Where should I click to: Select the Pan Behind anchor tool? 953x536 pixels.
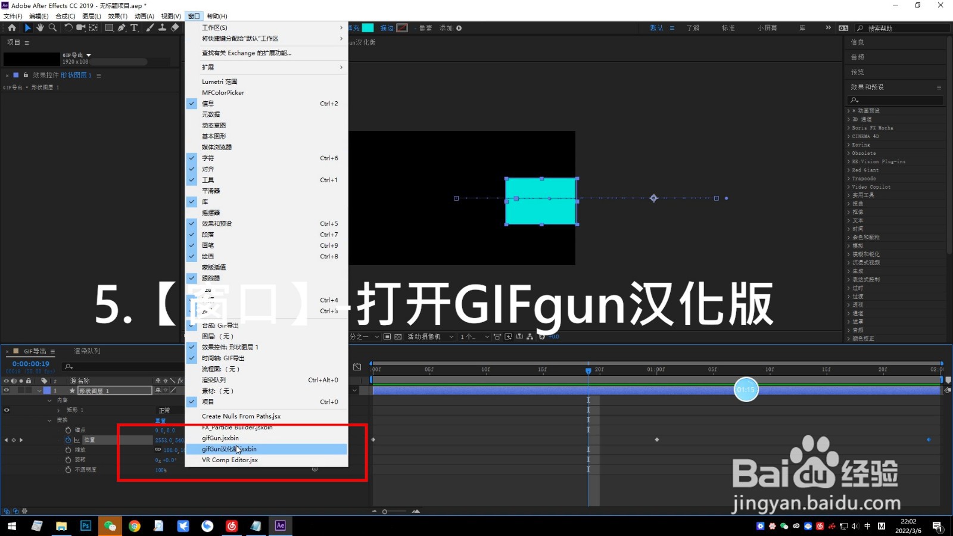(94, 27)
